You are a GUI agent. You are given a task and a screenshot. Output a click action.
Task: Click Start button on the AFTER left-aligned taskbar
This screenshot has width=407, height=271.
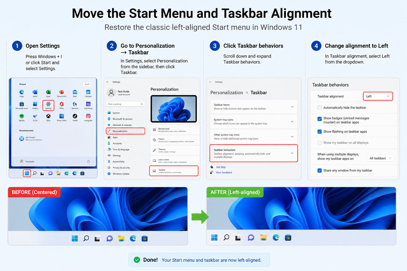214,238
